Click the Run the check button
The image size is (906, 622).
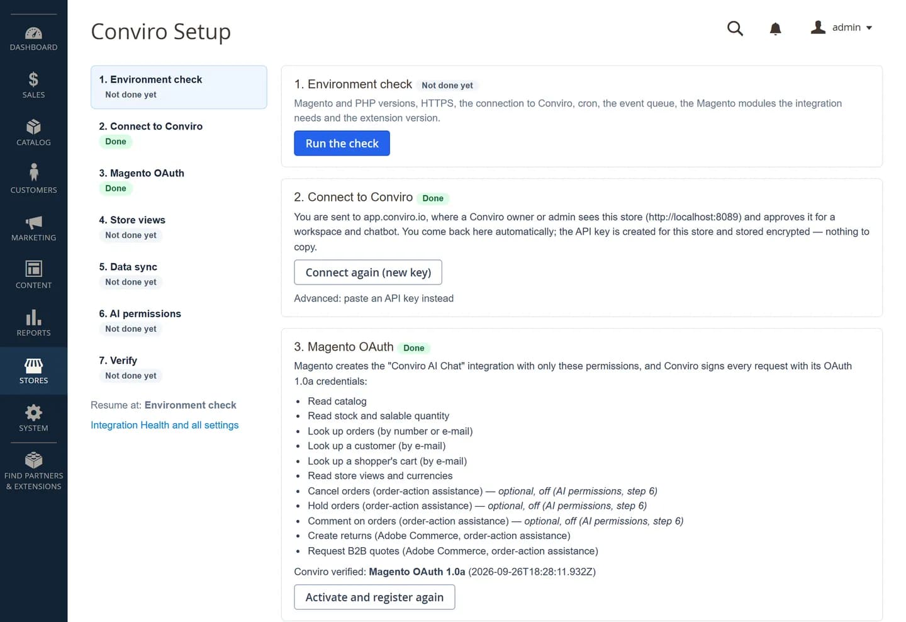[x=342, y=143]
